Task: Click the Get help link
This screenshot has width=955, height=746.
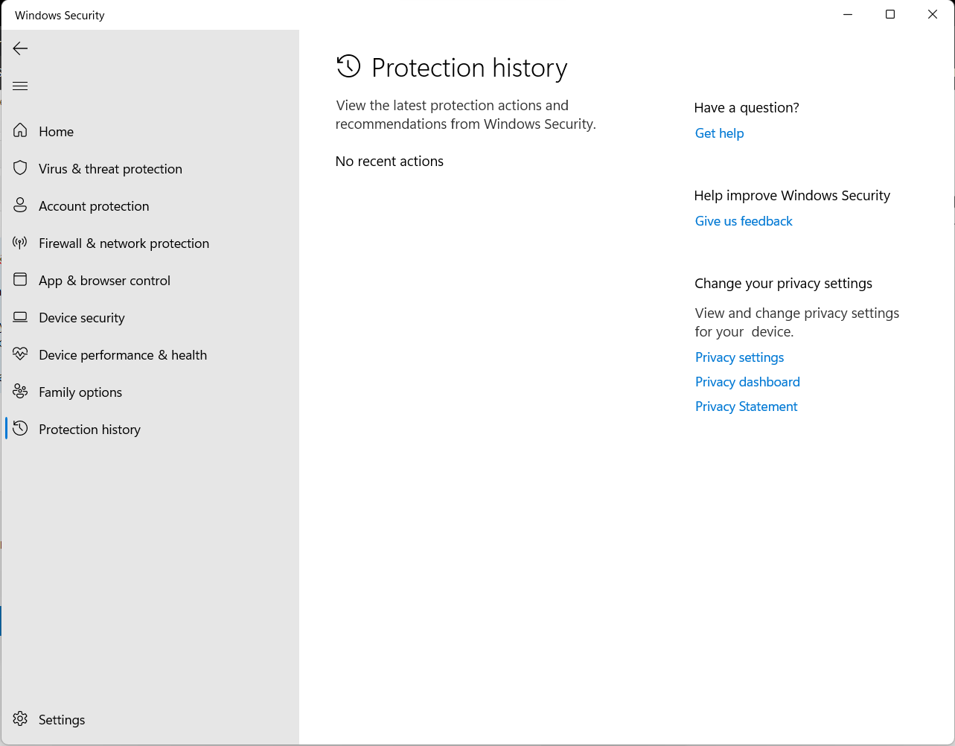Action: coord(719,133)
